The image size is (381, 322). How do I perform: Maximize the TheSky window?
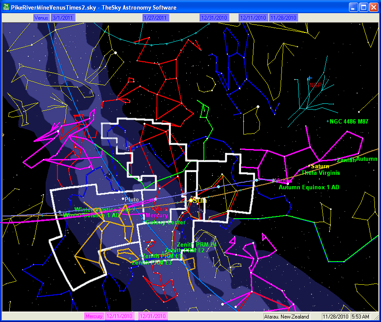(363, 7)
